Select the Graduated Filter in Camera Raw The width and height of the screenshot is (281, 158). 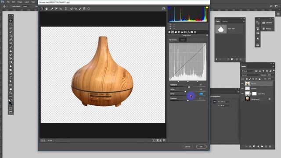[84, 9]
